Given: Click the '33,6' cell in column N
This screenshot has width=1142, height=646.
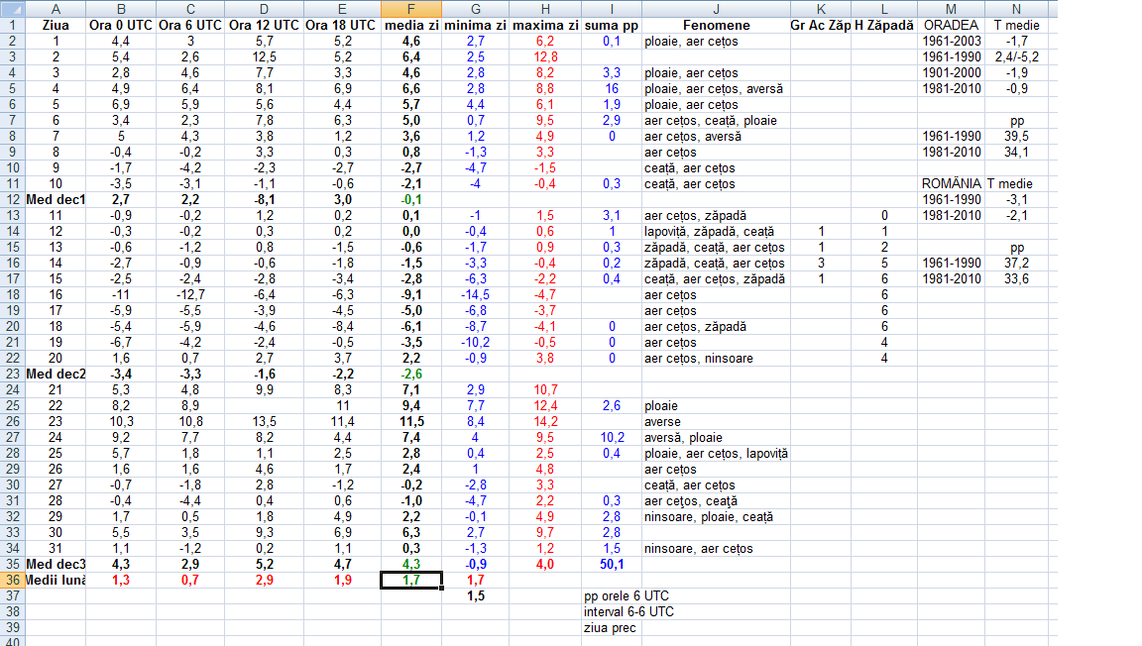Looking at the screenshot, I should (1016, 279).
